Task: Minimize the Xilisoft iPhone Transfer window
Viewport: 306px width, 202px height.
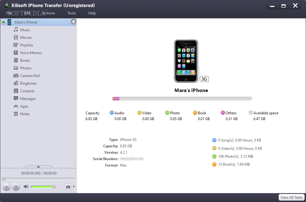Action: [272, 6]
